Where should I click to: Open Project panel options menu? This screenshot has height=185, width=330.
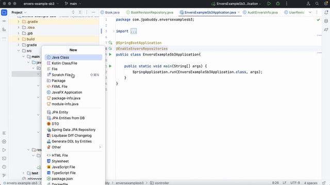87,12
